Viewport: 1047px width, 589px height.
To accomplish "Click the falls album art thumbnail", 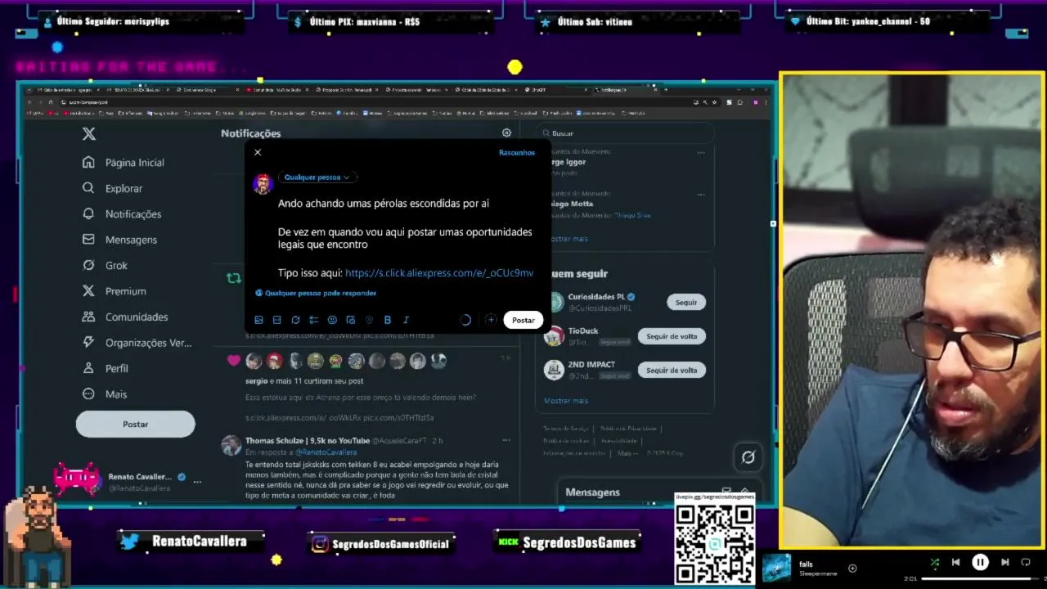I will [x=776, y=568].
